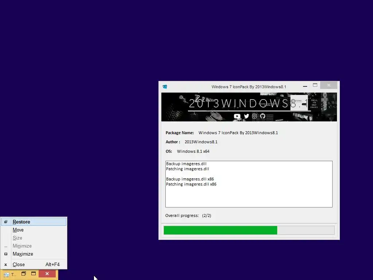Open the Twitter icon in the banner
This screenshot has width=373, height=280.
coord(247,116)
